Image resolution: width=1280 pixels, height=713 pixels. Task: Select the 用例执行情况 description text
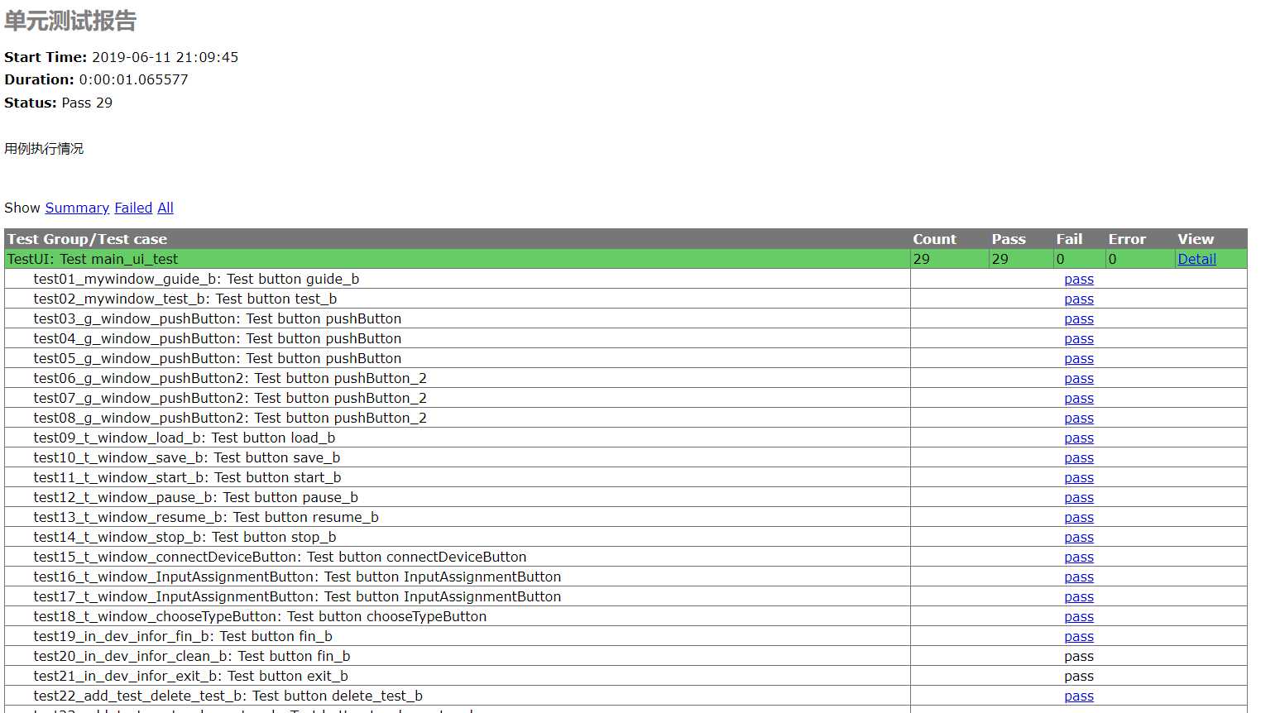coord(44,148)
